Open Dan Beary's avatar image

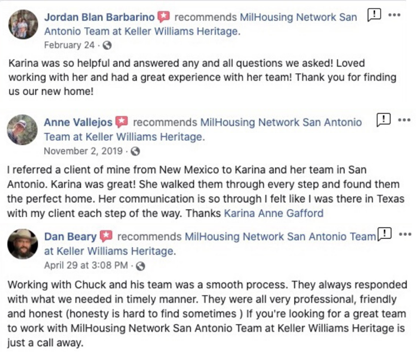23,244
